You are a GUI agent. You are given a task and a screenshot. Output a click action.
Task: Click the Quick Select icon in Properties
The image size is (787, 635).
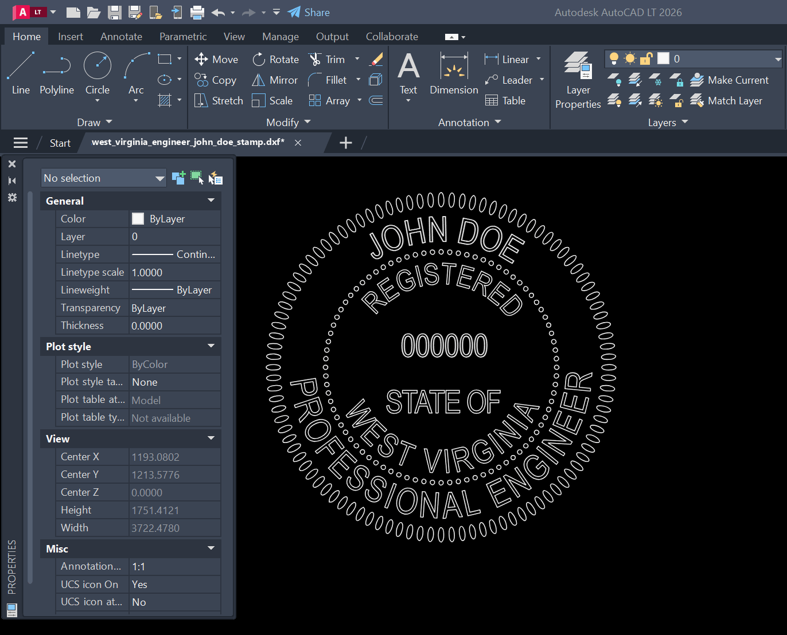coord(215,178)
